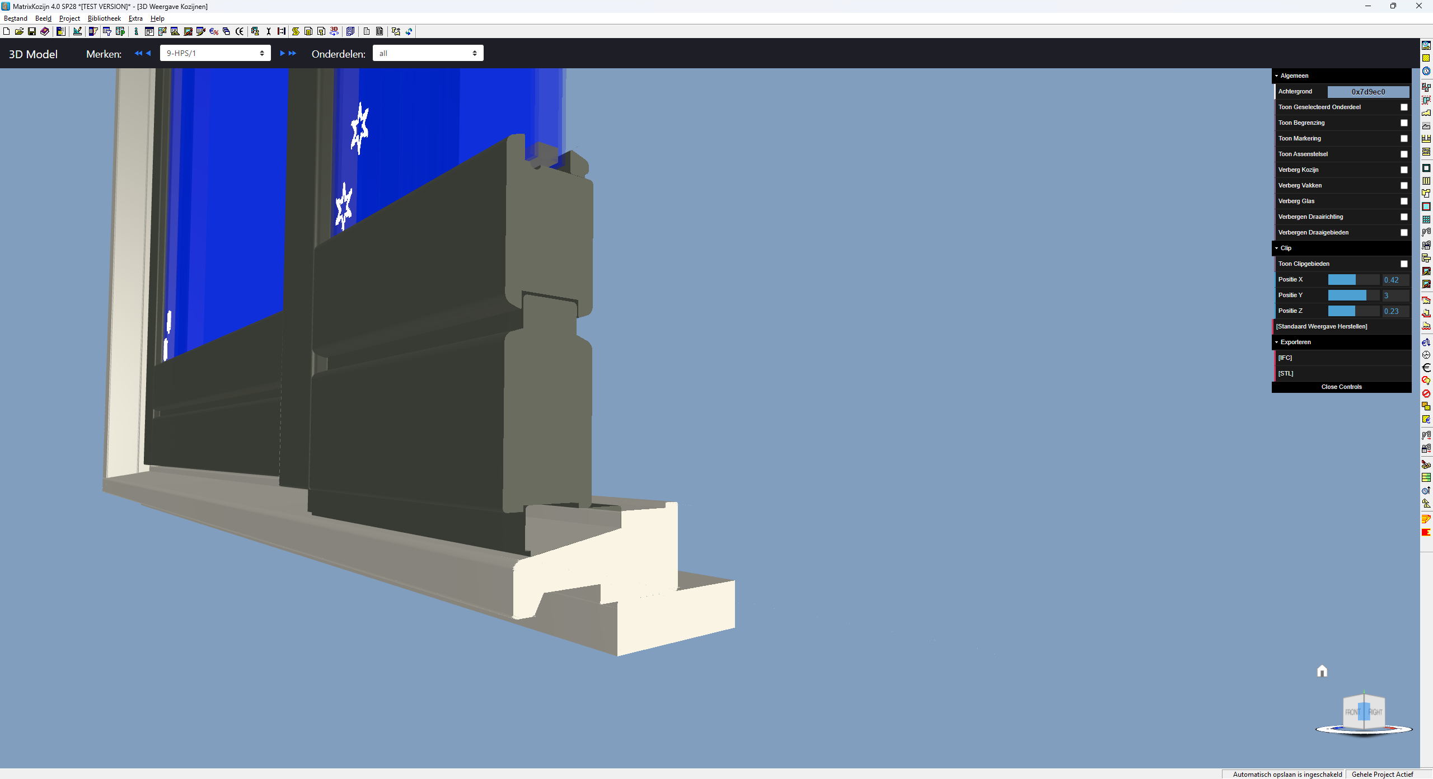This screenshot has height=779, width=1433.
Task: Click the euro symbol icon in the right sidebar
Action: point(1426,368)
